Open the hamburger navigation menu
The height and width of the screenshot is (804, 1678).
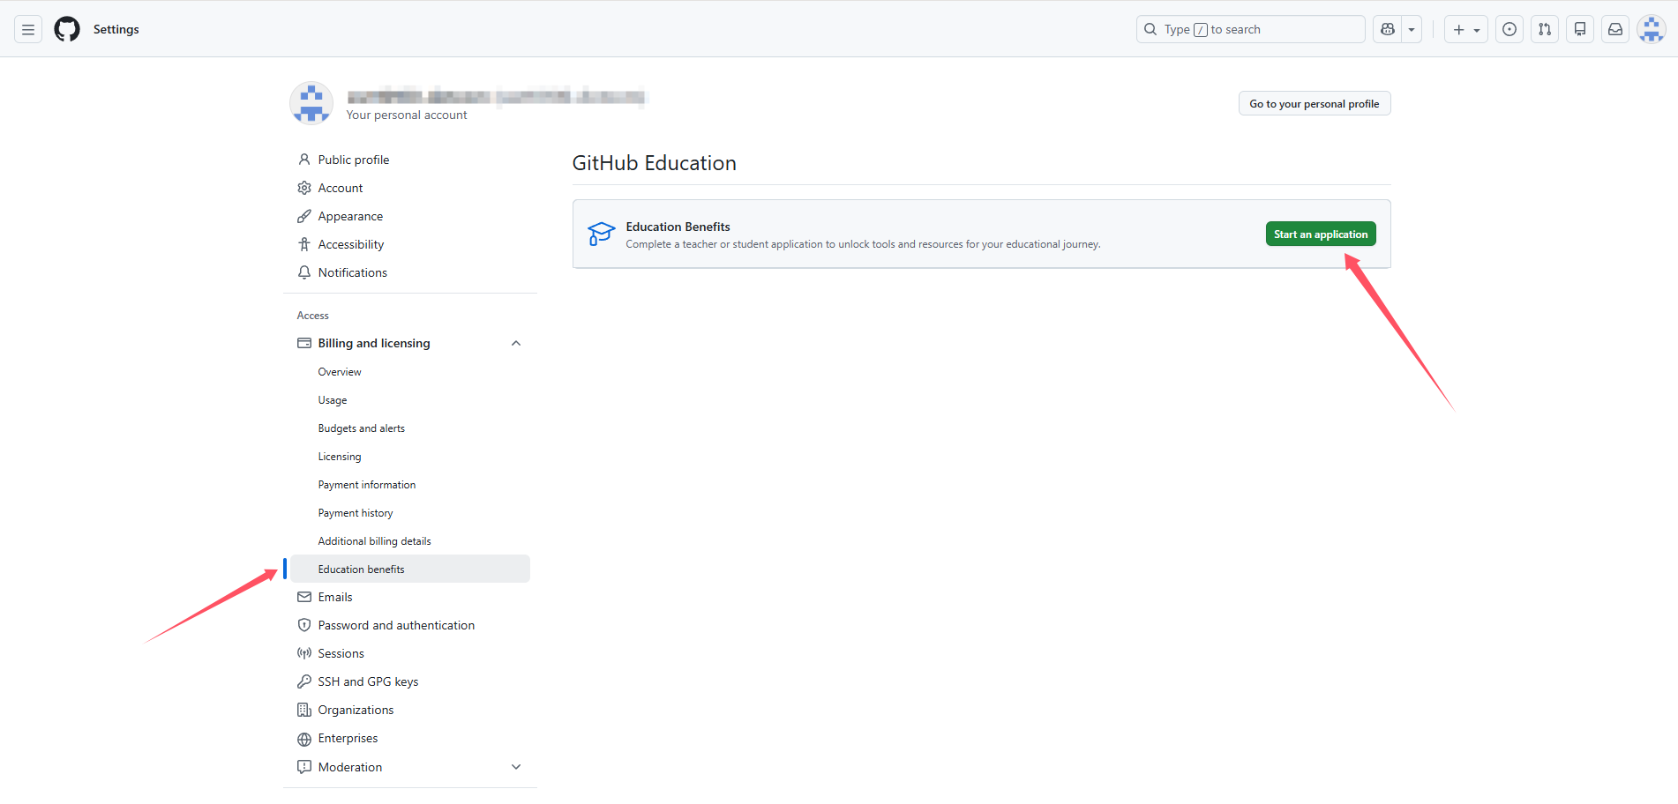point(28,29)
